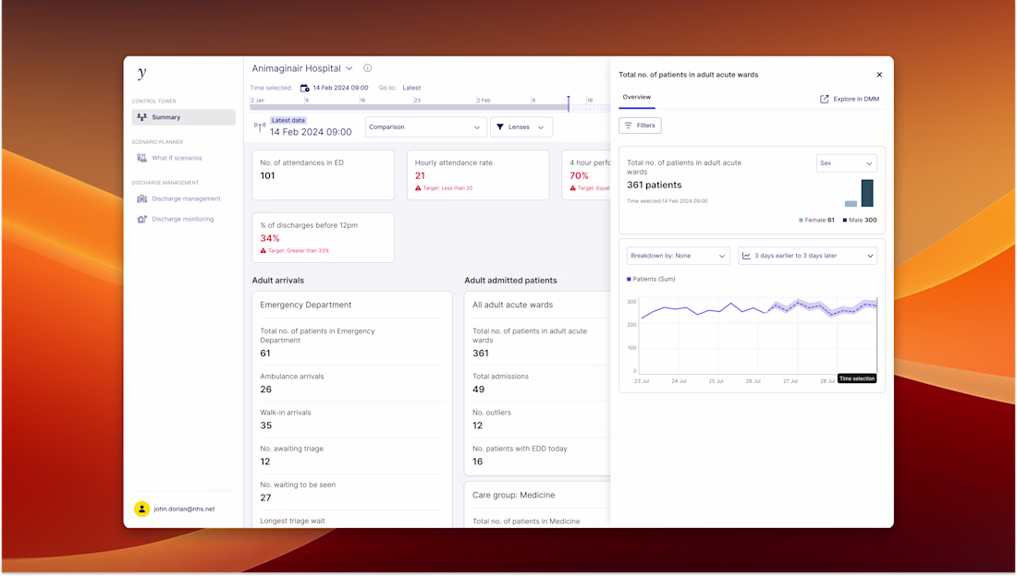The image size is (1017, 576).
Task: Switch to the Overview tab
Action: coord(637,97)
